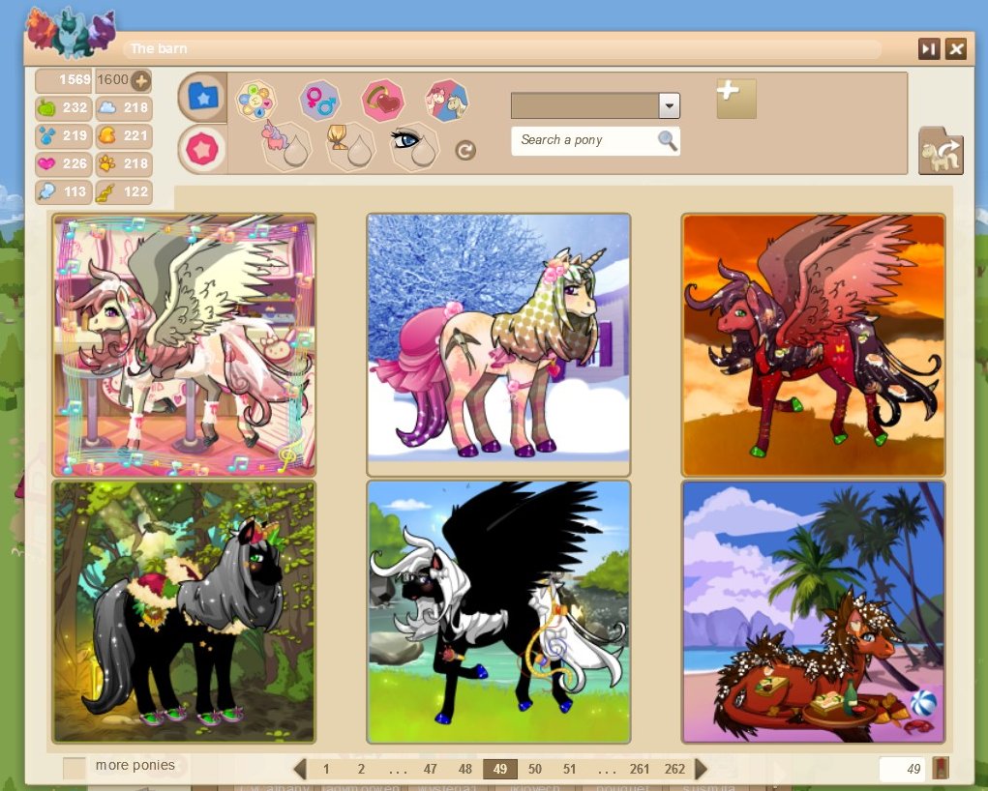988x791 pixels.
Task: Pick the pony body color filter
Action: (286, 146)
